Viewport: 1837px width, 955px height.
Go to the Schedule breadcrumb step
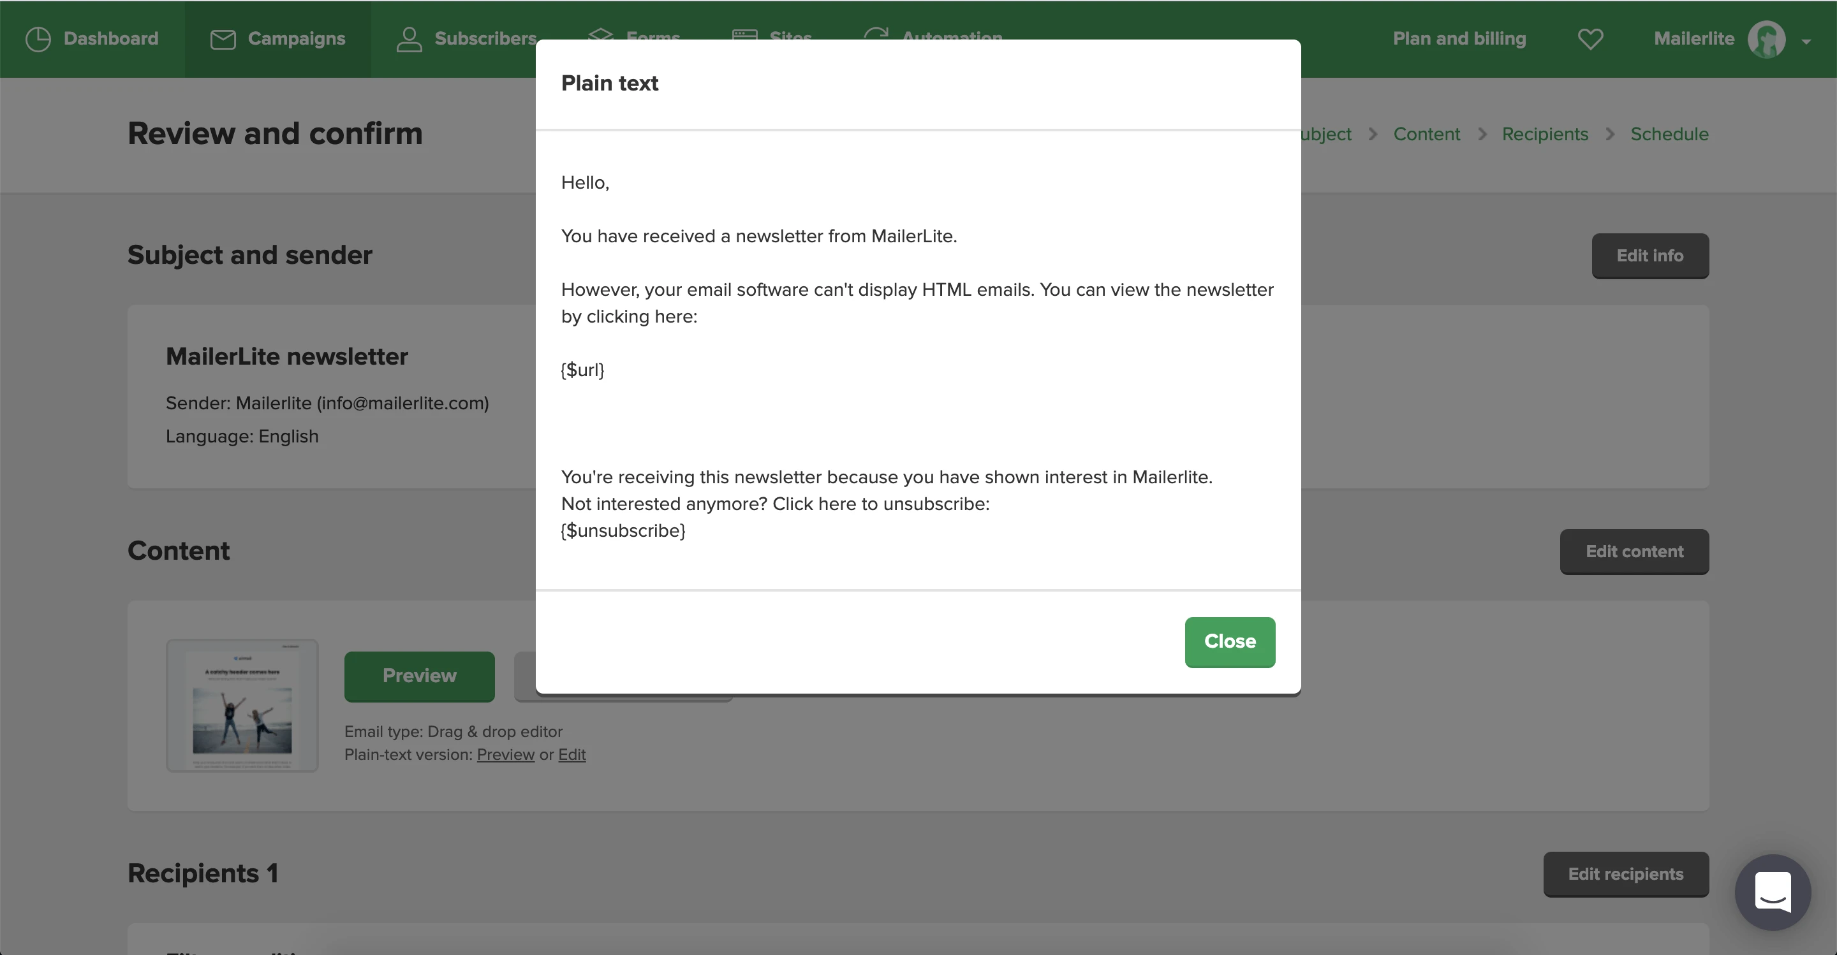tap(1669, 134)
